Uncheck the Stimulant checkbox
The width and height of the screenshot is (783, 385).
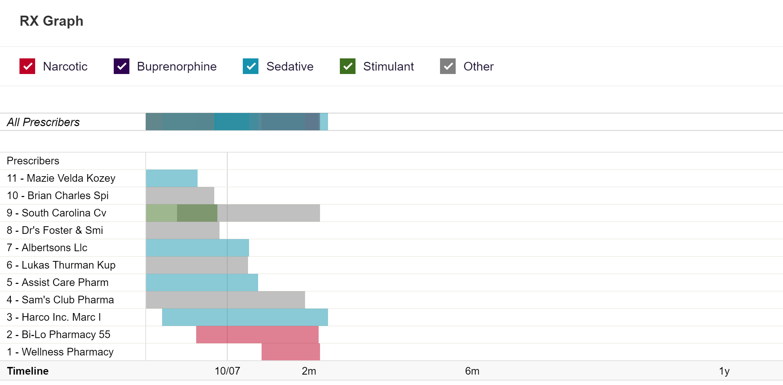coord(347,66)
